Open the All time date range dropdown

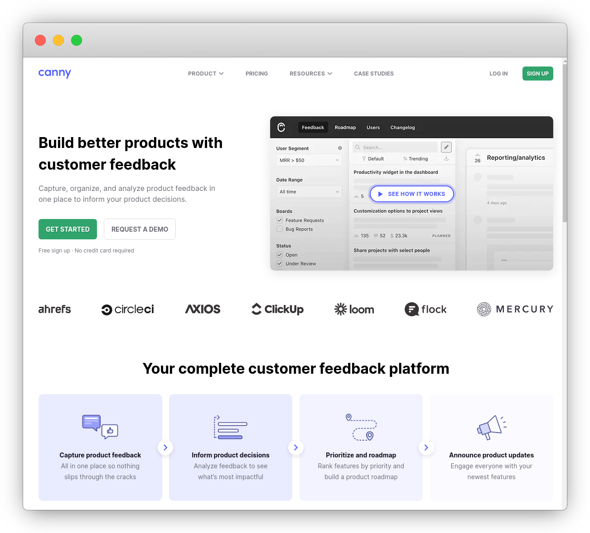tap(309, 192)
